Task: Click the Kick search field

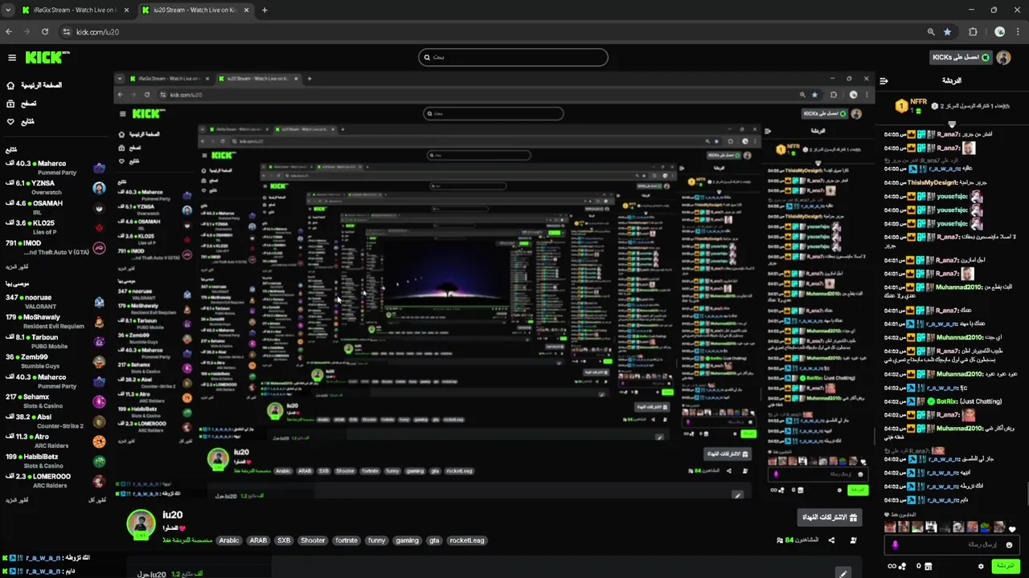Action: coord(513,57)
